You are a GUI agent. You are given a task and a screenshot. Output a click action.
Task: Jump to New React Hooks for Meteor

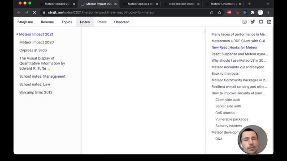(x=234, y=47)
